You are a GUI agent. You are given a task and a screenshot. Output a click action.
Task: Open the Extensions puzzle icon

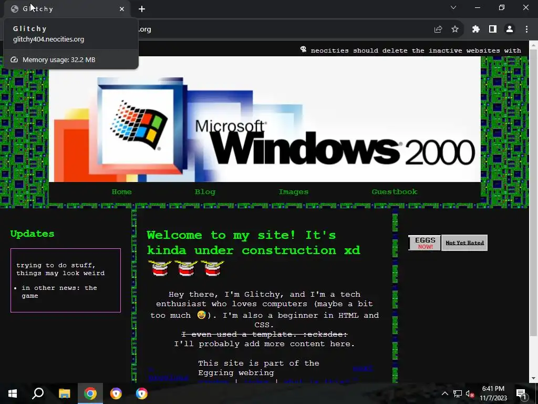click(x=475, y=29)
